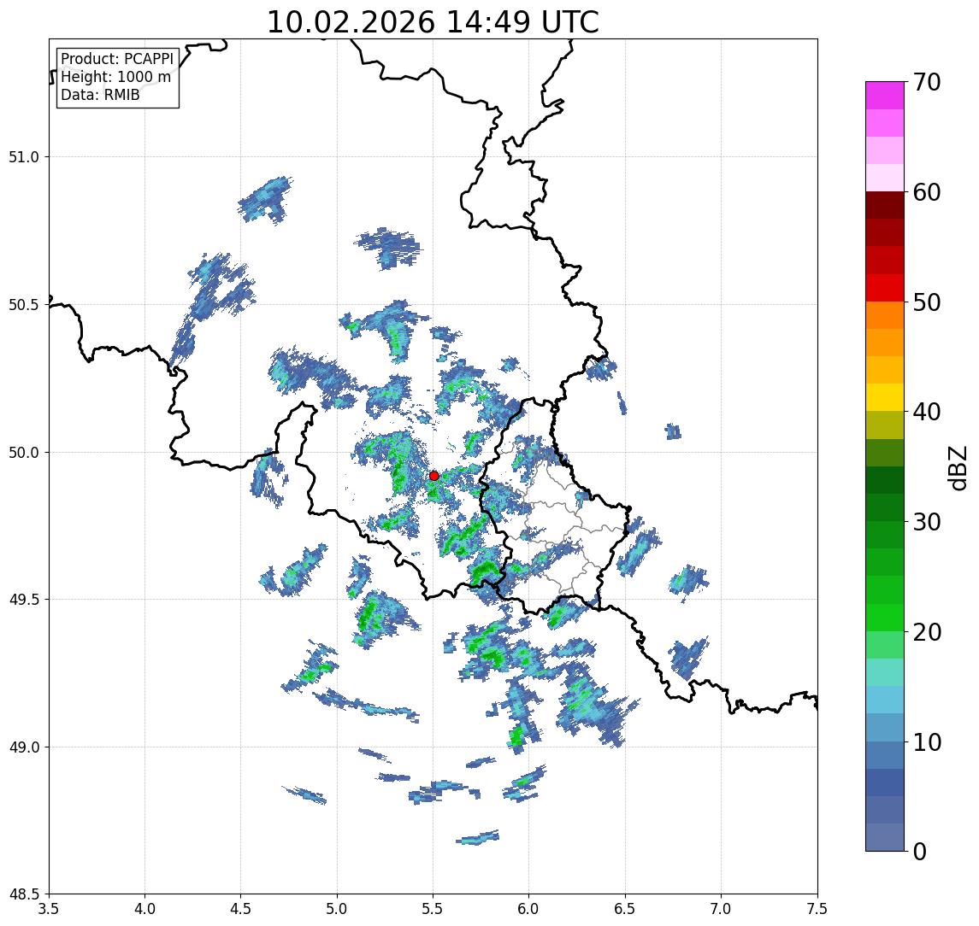Click the longitude label "4.0"
979x926 pixels.
pos(144,909)
